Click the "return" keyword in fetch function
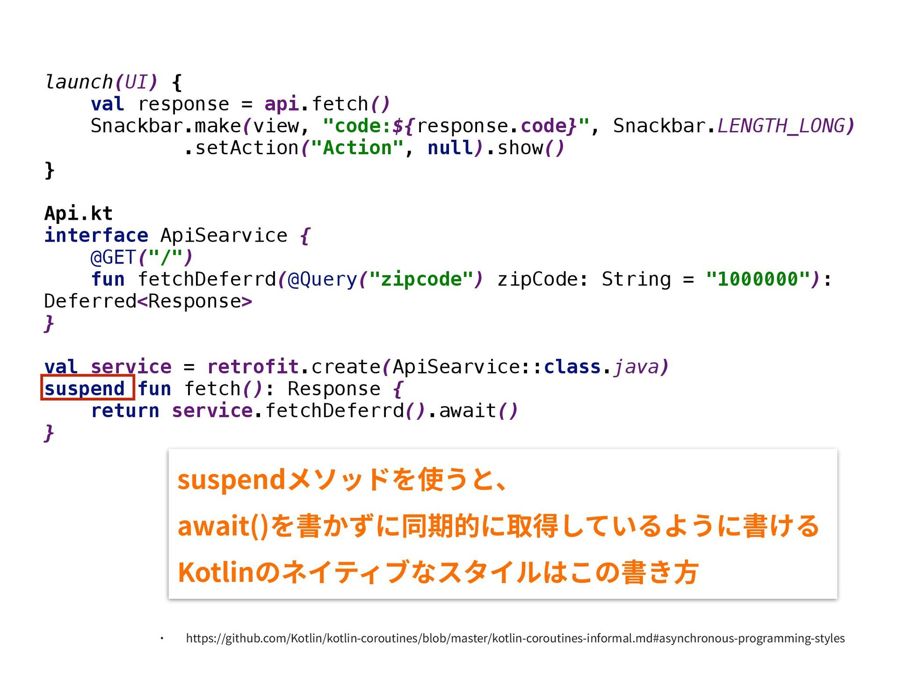 (125, 410)
